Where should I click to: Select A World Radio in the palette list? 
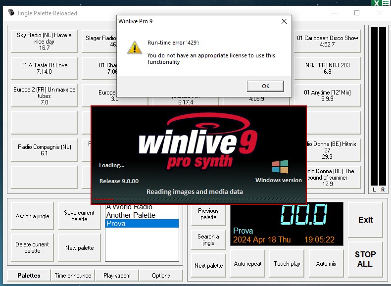(x=142, y=207)
